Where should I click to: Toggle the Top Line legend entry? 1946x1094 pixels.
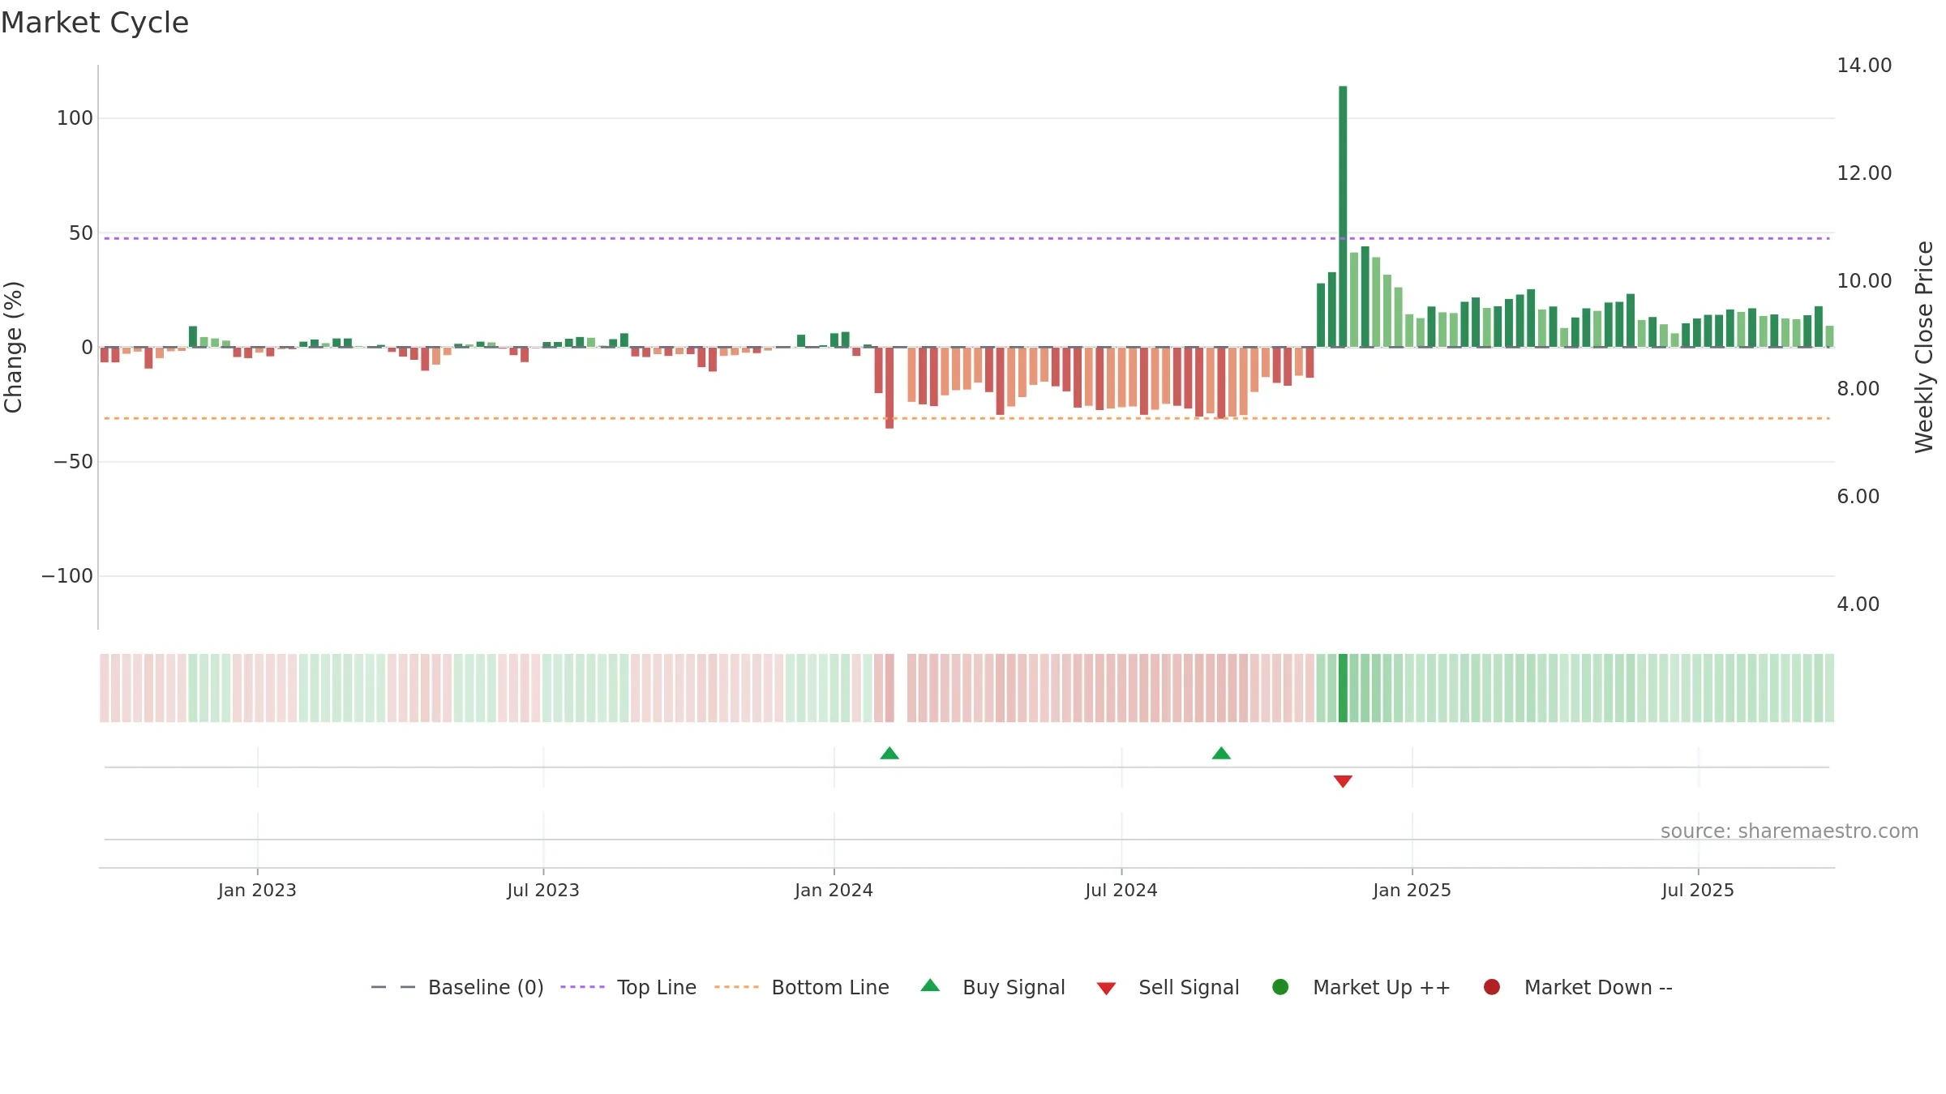(656, 987)
